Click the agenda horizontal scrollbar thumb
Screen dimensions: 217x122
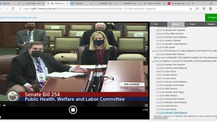pyautogui.click(x=160, y=118)
